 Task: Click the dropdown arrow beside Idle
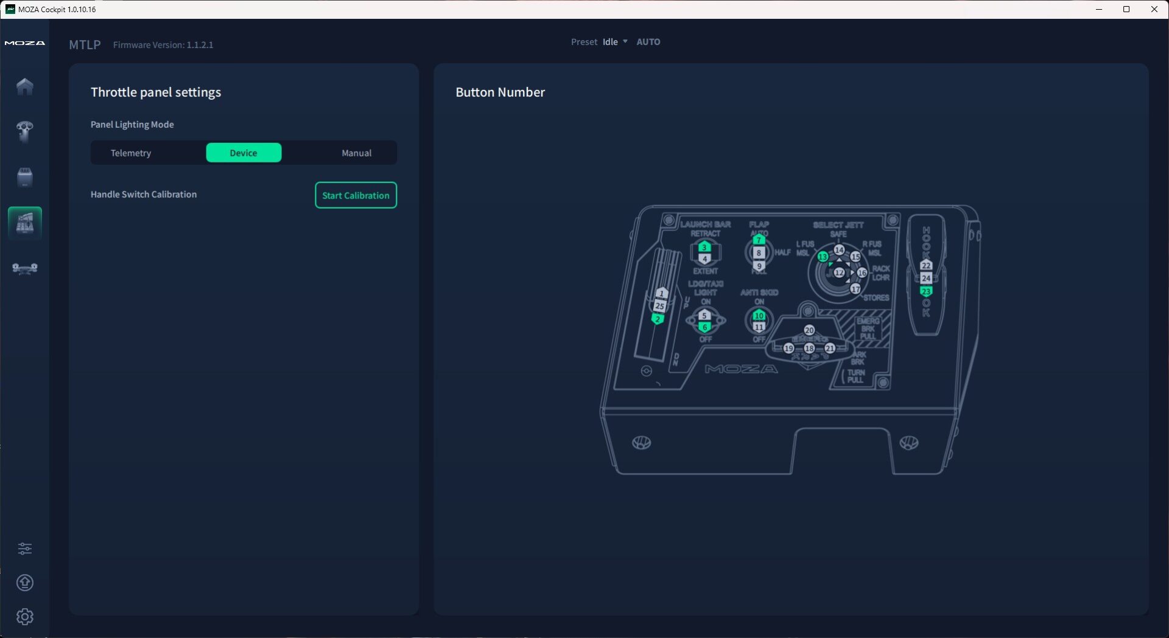625,42
